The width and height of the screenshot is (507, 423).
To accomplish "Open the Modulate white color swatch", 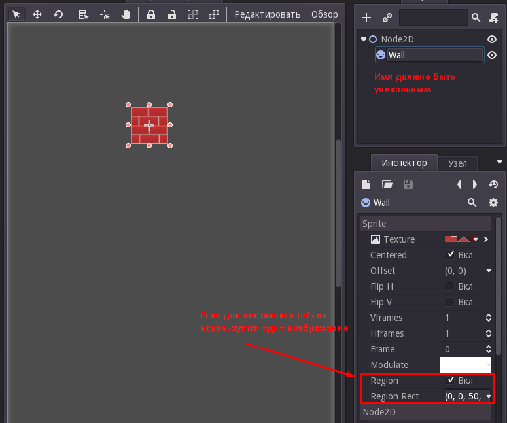I will [465, 365].
